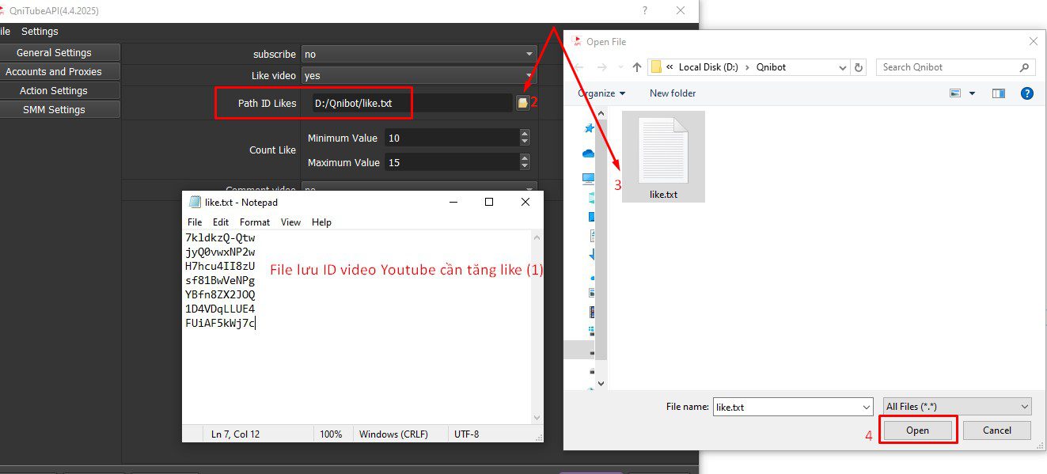The height and width of the screenshot is (474, 1047).
Task: Click line H7hcu4II8zU in Notepad
Action: [x=220, y=266]
